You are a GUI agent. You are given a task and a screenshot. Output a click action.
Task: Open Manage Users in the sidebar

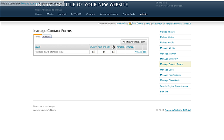pos(167,70)
